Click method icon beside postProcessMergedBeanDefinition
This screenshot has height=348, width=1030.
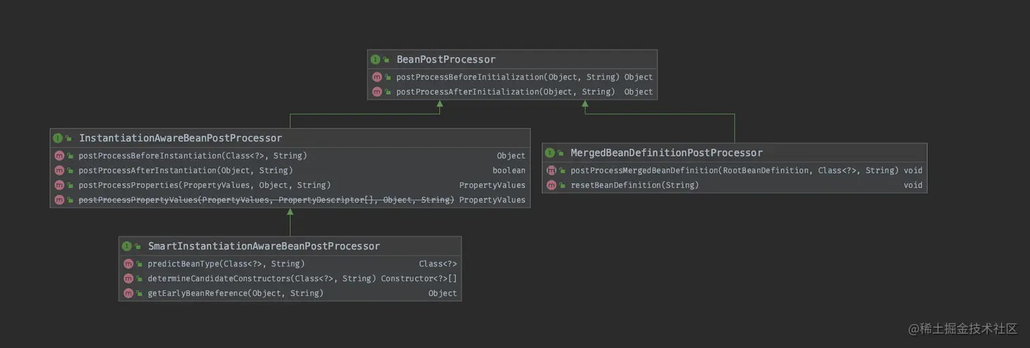pyautogui.click(x=551, y=170)
